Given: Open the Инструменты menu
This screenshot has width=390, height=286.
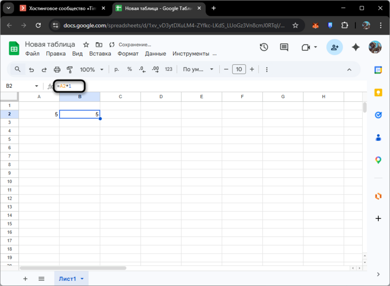Looking at the screenshot, I should [x=191, y=54].
